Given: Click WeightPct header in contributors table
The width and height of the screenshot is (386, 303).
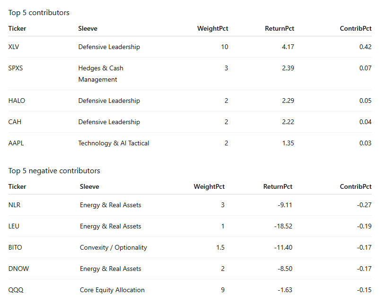Looking at the screenshot, I should click(213, 28).
